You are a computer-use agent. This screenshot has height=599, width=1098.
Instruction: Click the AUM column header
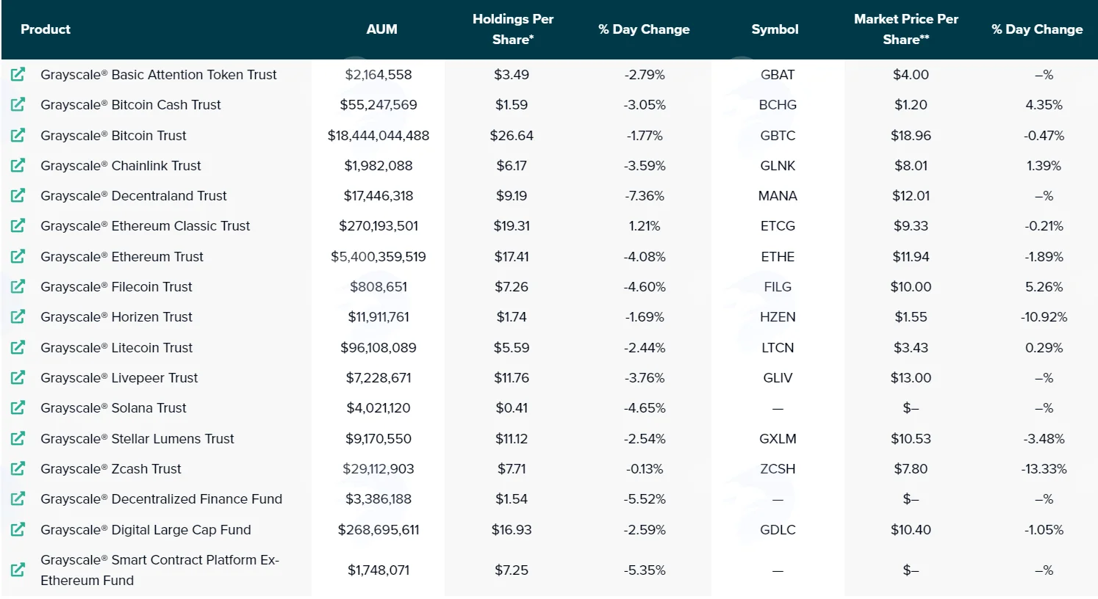(x=382, y=29)
